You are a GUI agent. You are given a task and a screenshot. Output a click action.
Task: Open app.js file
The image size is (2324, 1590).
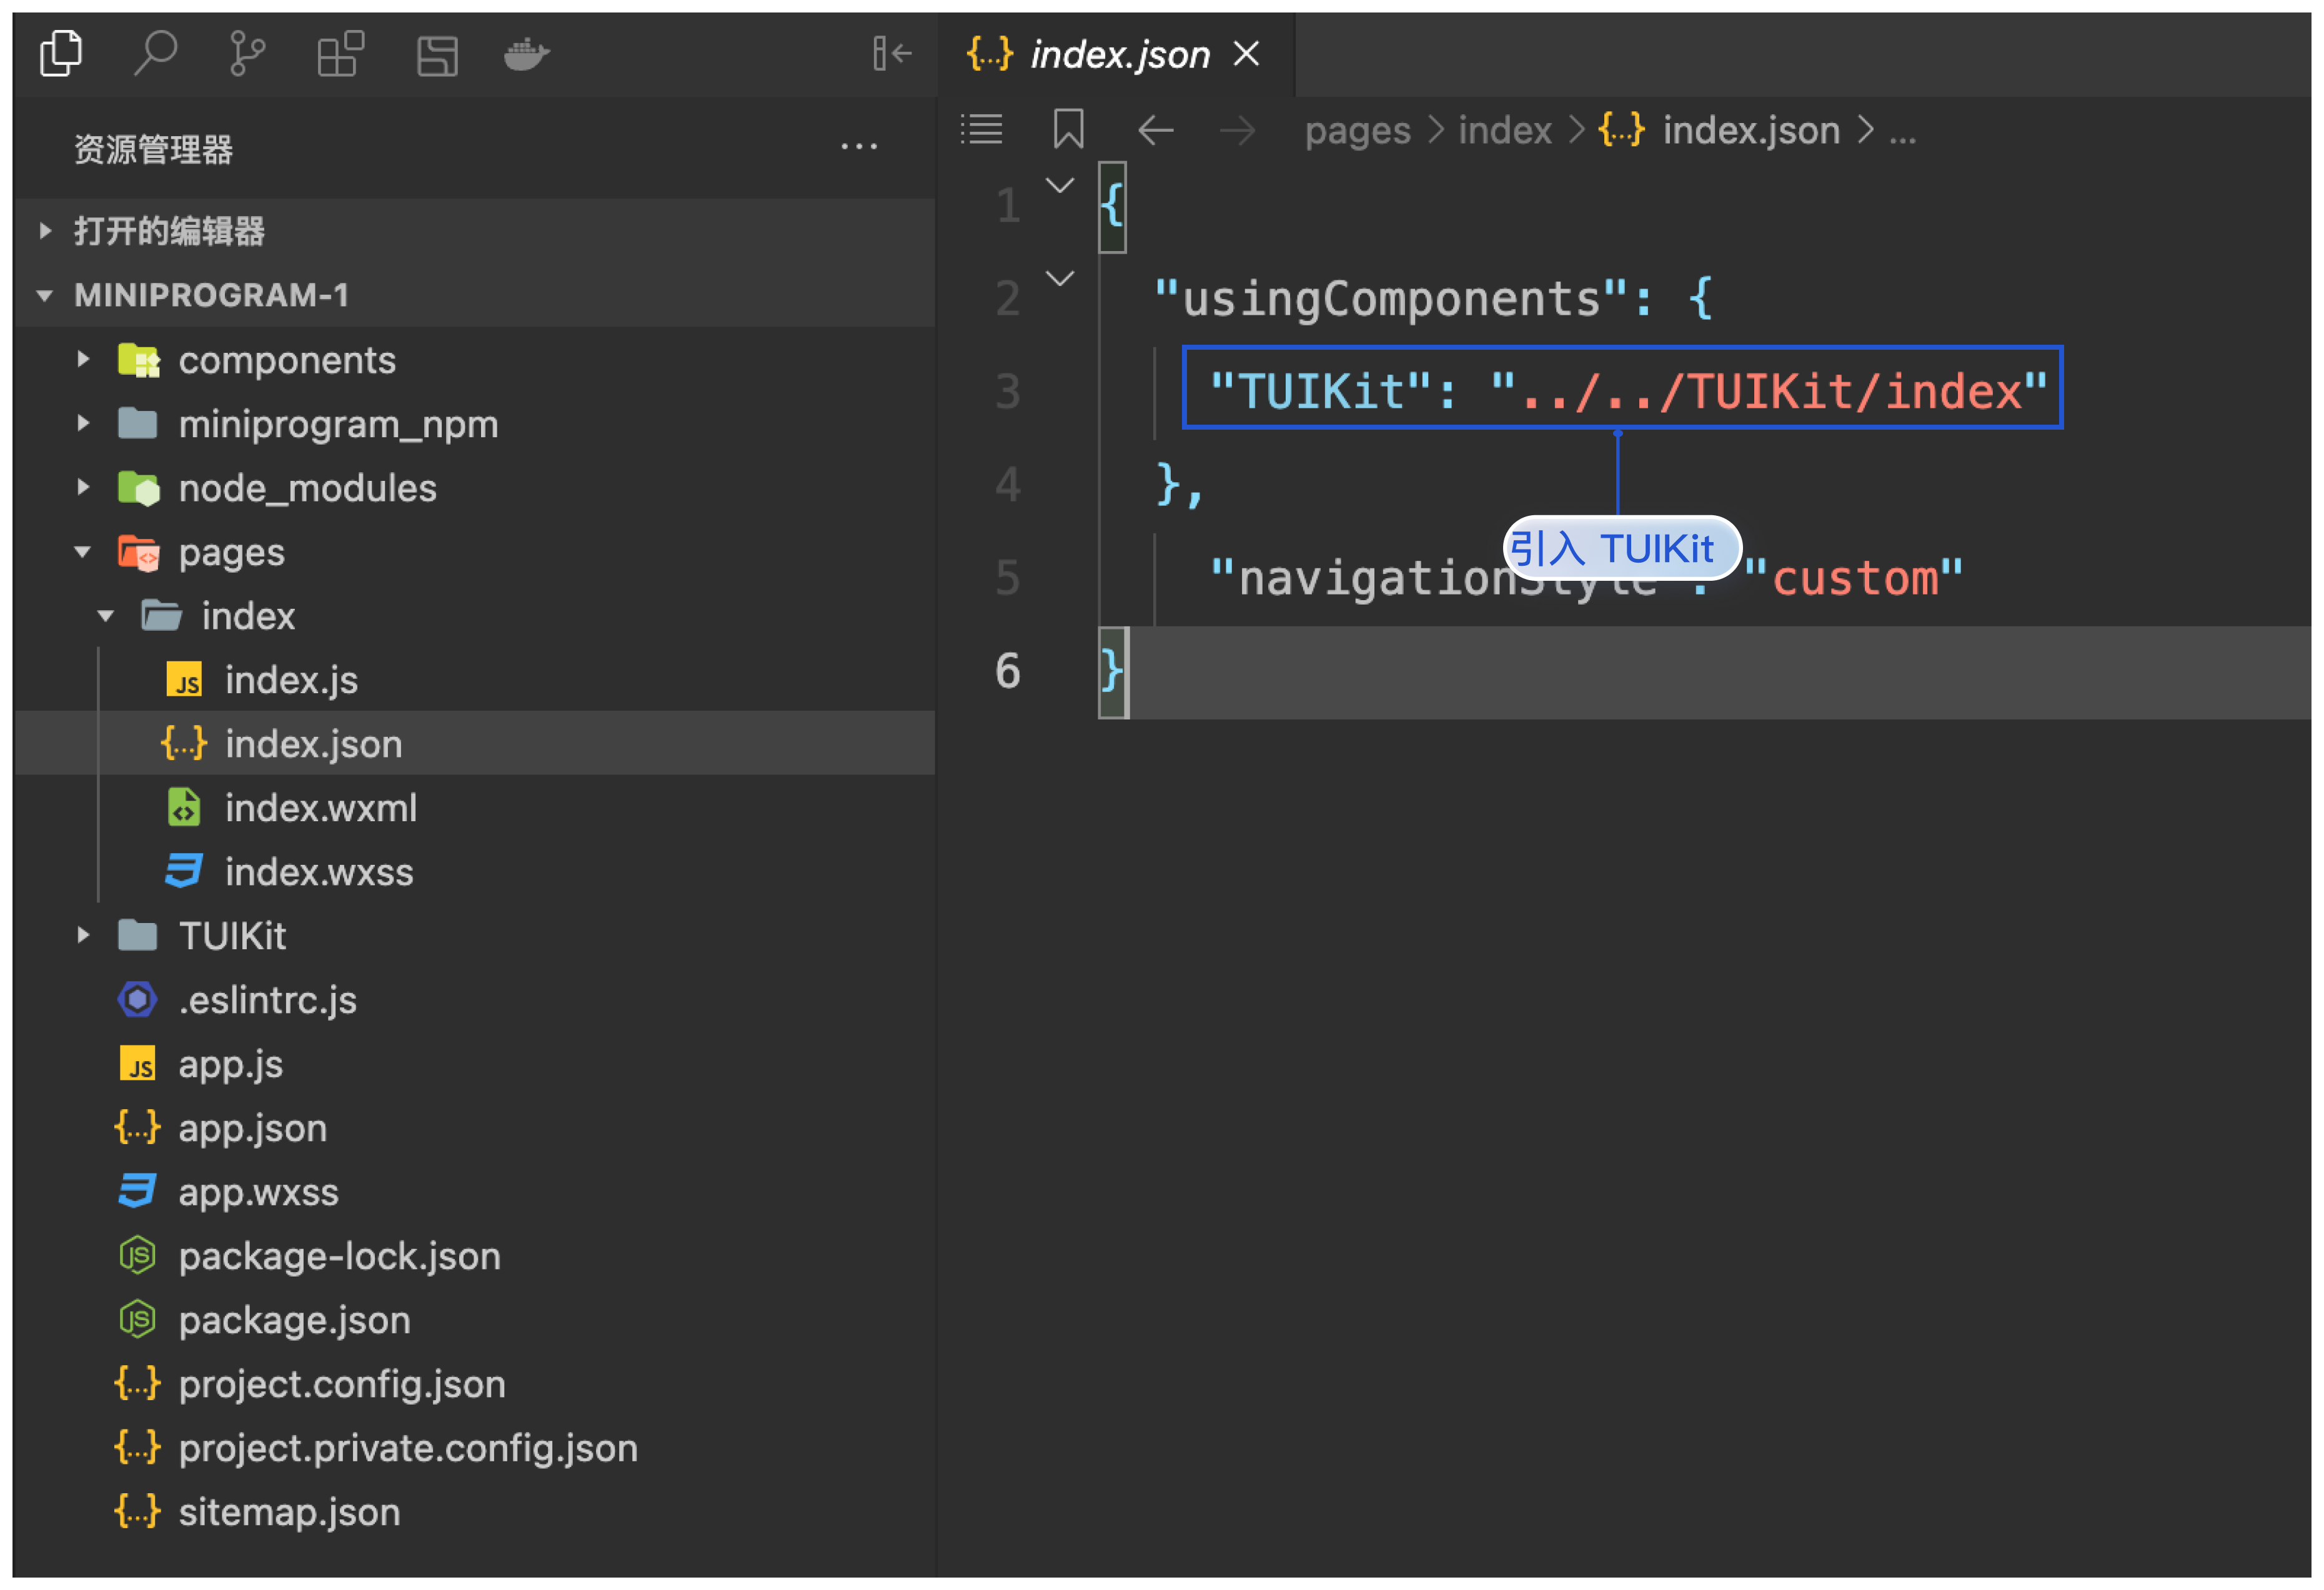(x=475, y=1064)
